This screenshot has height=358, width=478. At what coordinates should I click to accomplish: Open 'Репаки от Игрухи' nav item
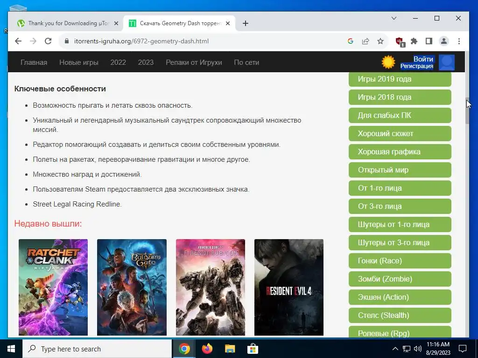pos(194,62)
